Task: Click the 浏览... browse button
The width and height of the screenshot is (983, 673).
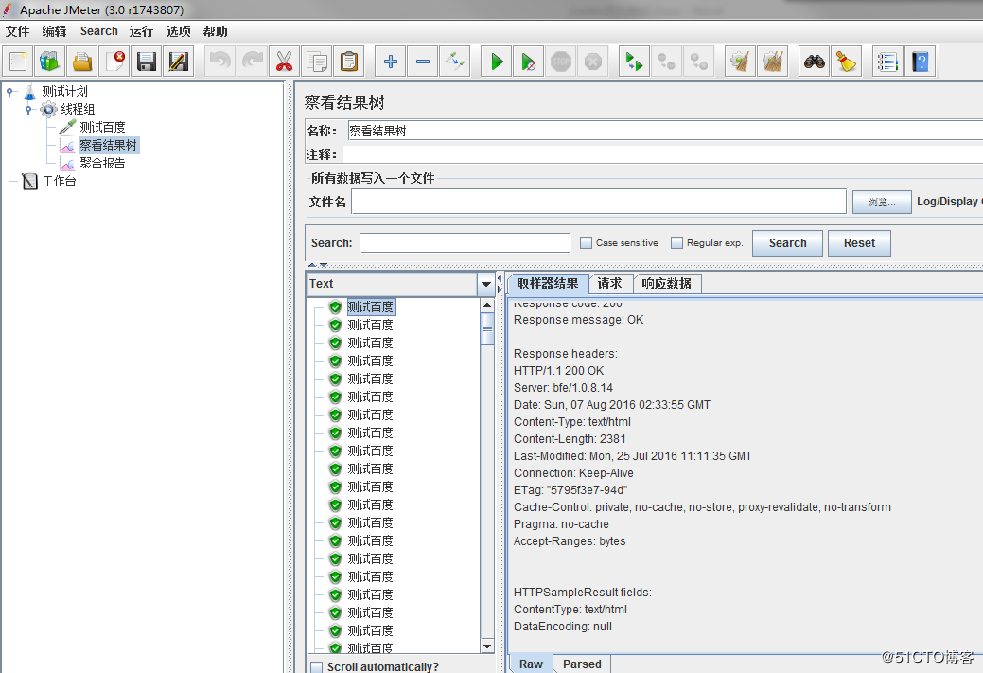Action: [882, 202]
